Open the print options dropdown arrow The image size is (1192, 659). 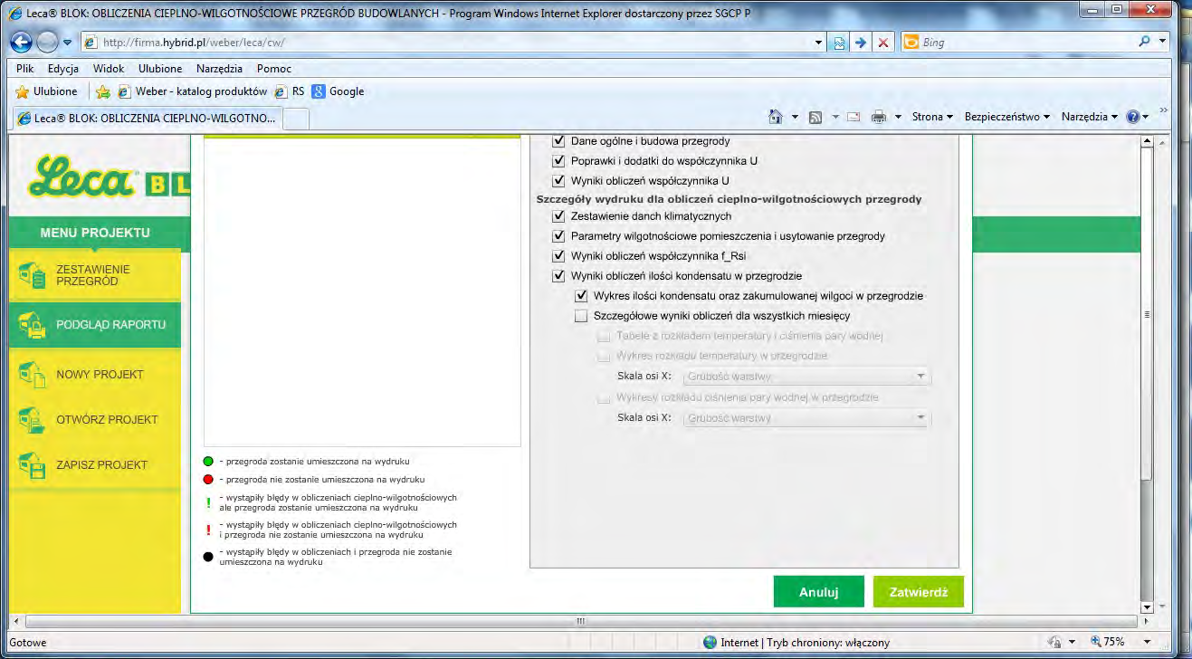899,117
